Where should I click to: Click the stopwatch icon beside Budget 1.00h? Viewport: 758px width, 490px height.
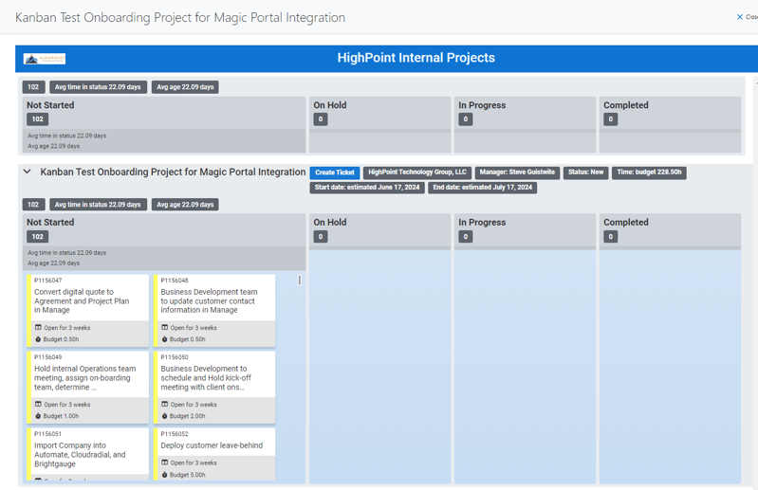tap(38, 416)
